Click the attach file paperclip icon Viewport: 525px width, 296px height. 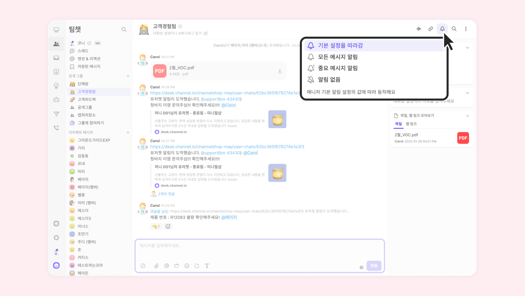pyautogui.click(x=156, y=266)
